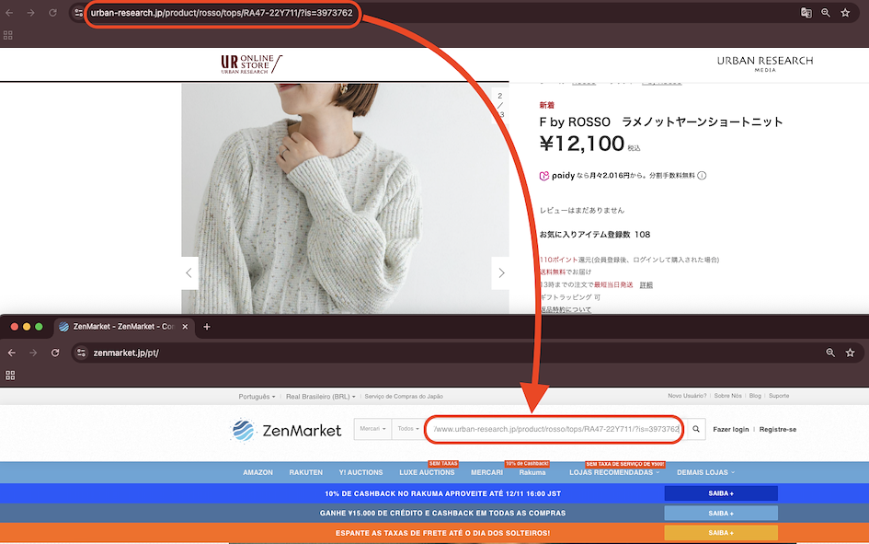Click product title F by ROSSO ラメノットヤーンショートニット
869x544 pixels.
click(x=661, y=122)
